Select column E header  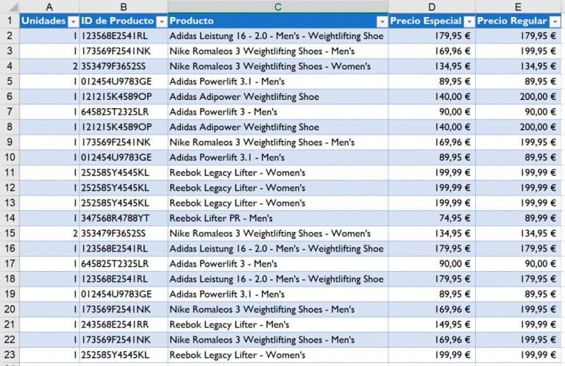(x=518, y=7)
